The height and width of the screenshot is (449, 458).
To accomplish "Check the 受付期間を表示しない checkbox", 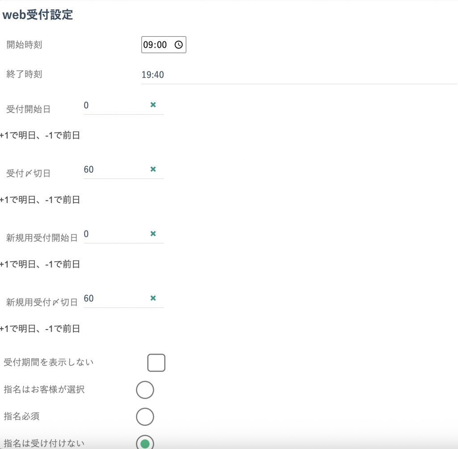I will pyautogui.click(x=156, y=363).
